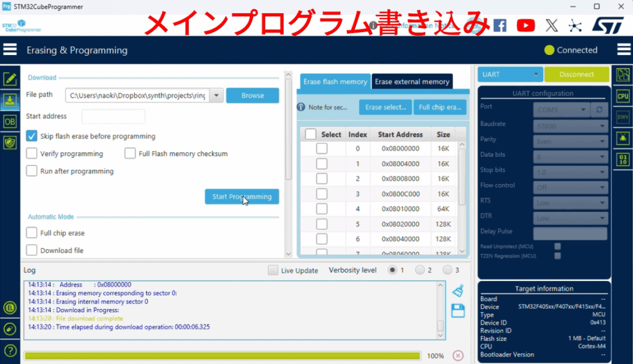
Task: Click the Delay Pulse input field
Action: 570,233
